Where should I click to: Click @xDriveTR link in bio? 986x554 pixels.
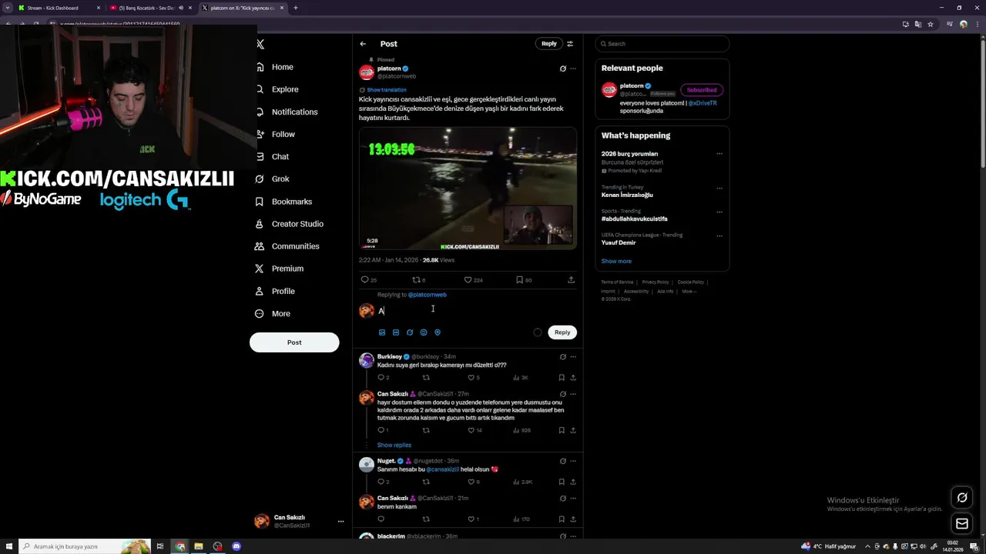[703, 103]
